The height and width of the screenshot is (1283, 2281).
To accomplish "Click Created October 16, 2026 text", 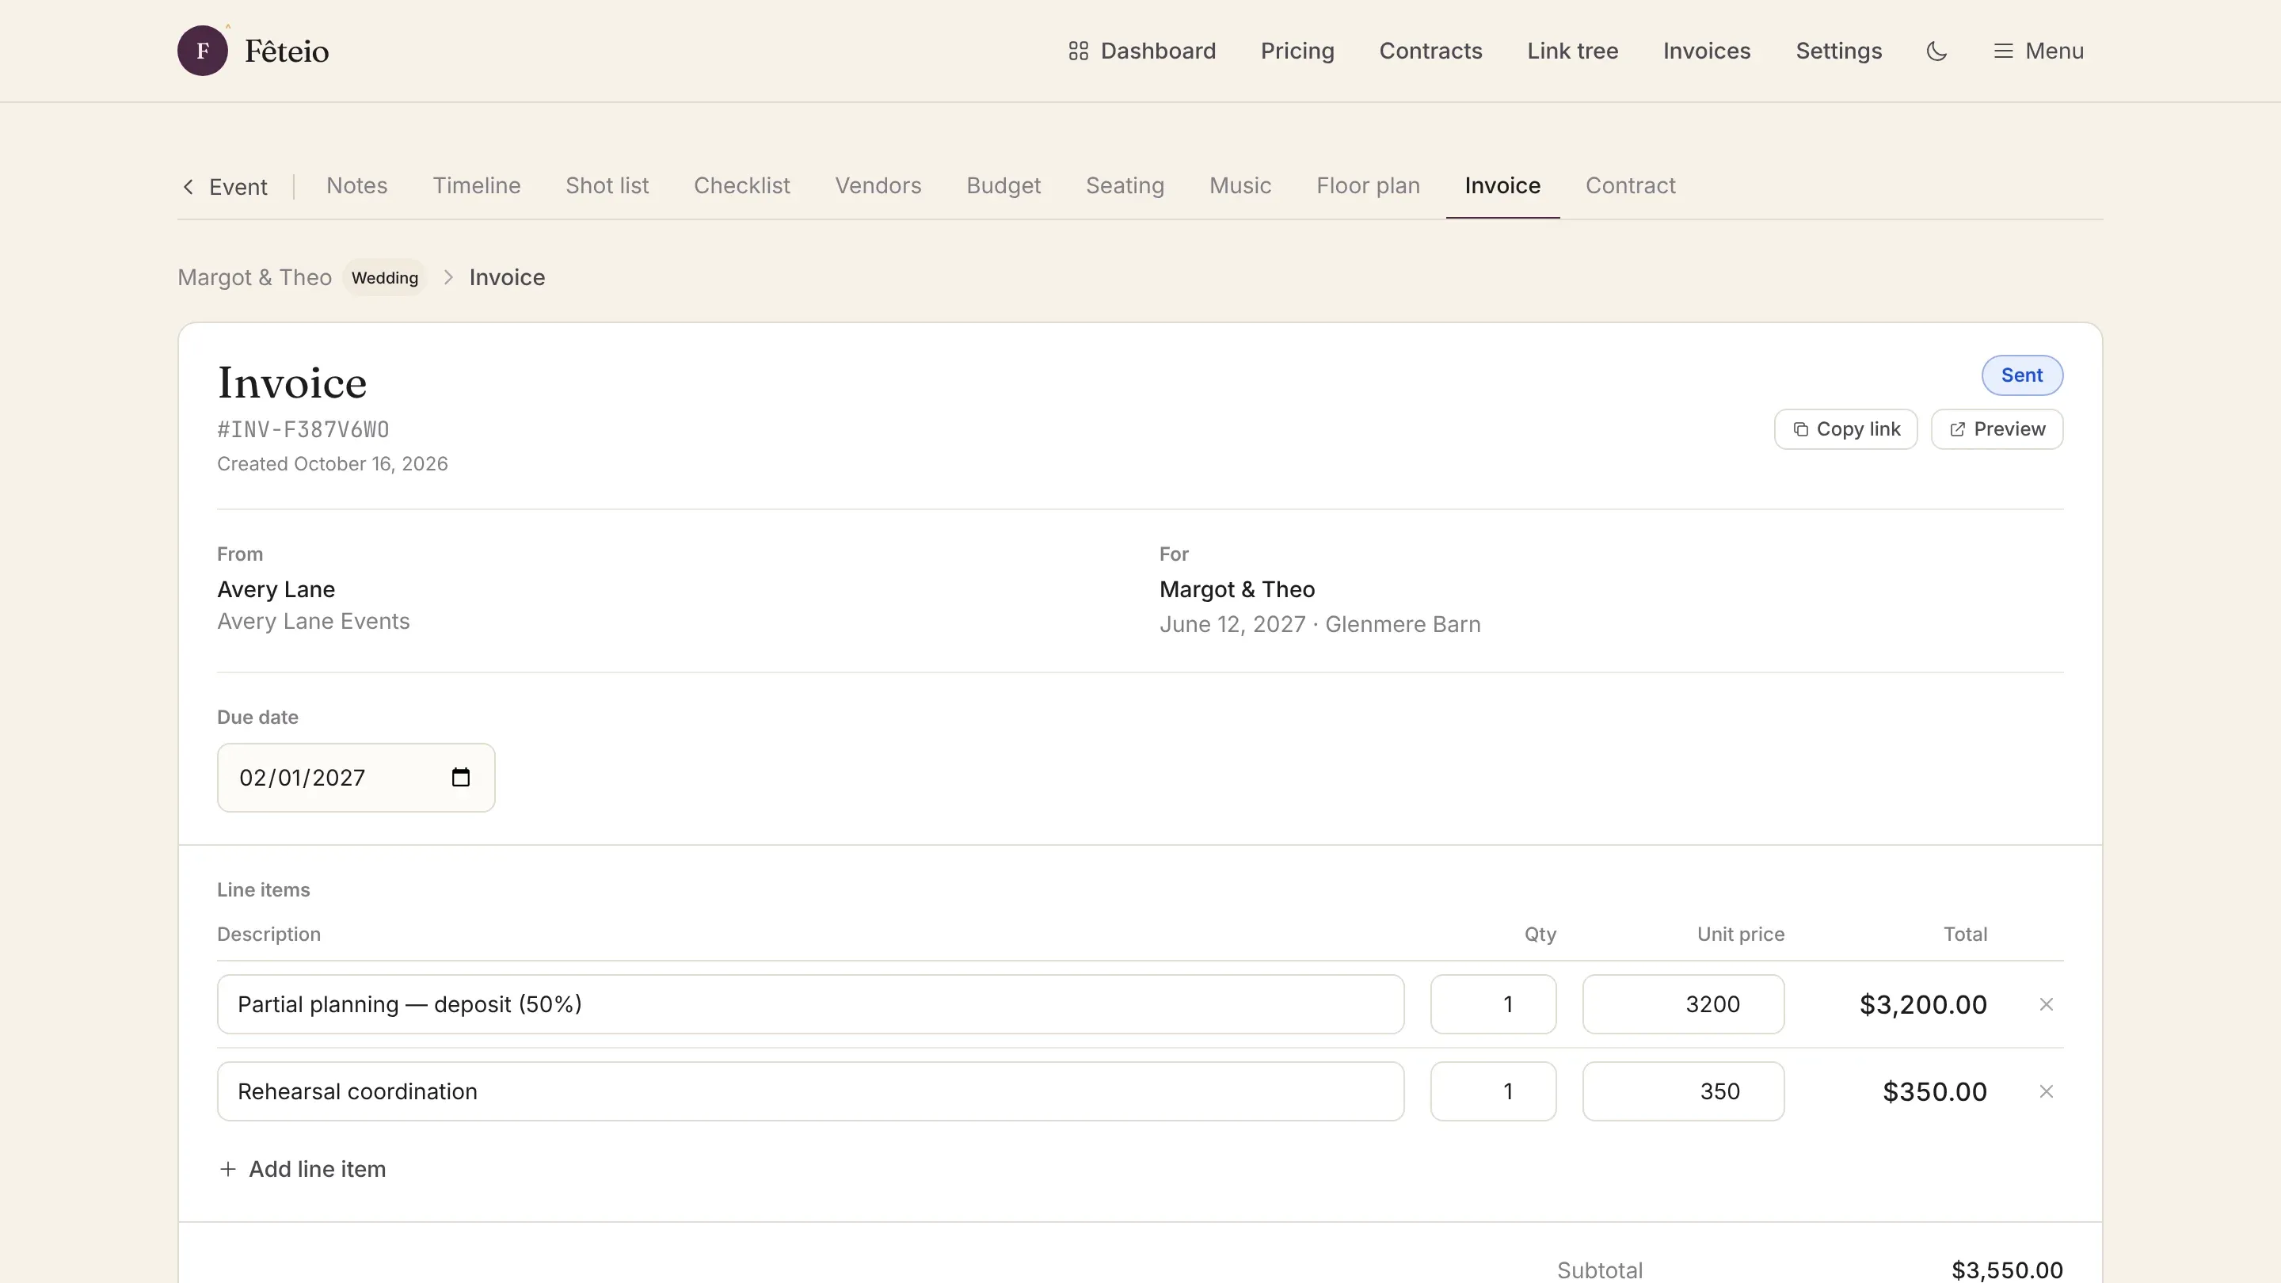I will coord(332,464).
